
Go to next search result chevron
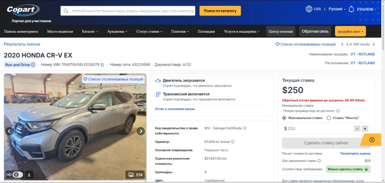(x=374, y=44)
